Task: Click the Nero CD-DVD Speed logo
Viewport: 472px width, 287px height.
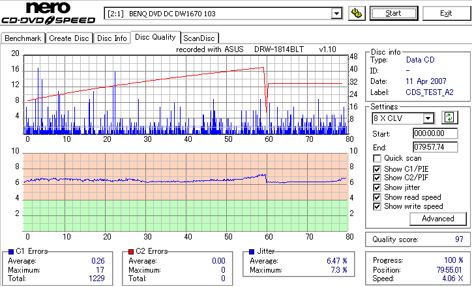Action: [x=48, y=13]
